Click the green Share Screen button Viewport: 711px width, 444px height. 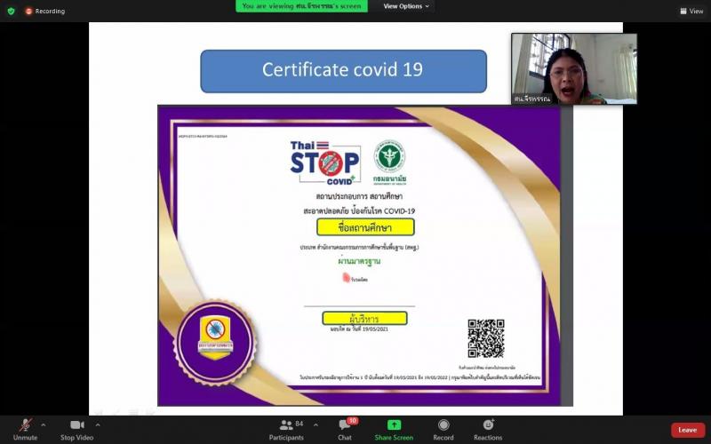(x=394, y=430)
